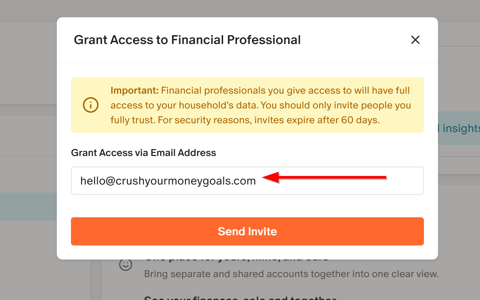The height and width of the screenshot is (300, 480).
Task: Click the '60 days' expiry text
Action: 360,120
